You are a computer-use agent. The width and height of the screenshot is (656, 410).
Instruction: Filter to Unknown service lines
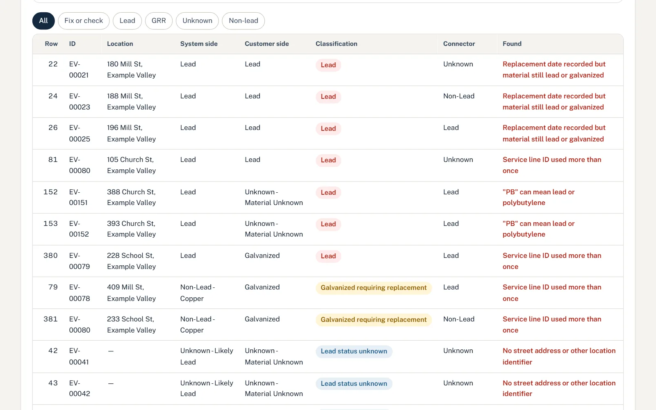click(197, 21)
